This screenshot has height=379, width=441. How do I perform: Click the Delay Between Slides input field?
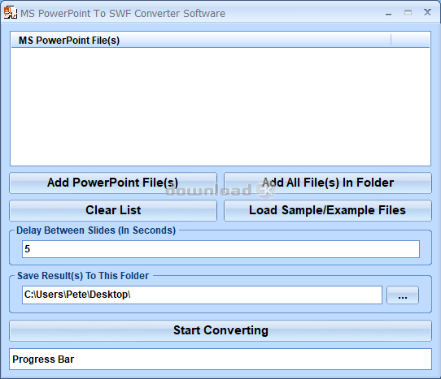220,249
